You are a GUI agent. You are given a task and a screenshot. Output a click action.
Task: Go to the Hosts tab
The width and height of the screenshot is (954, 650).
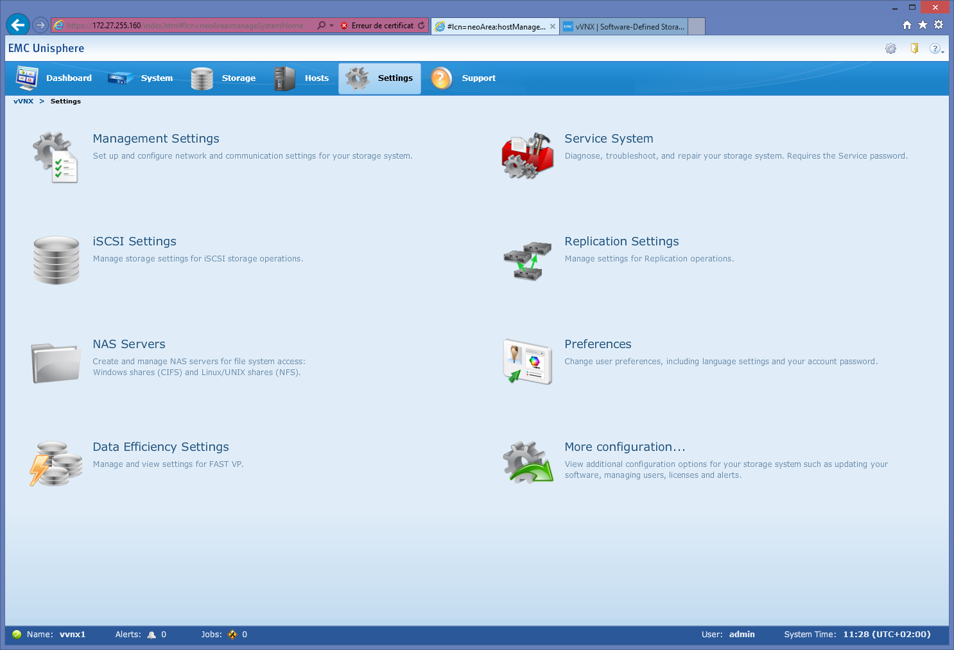tap(302, 78)
